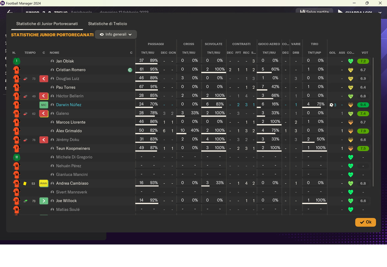Open Cristian Romero player link

pyautogui.click(x=71, y=70)
